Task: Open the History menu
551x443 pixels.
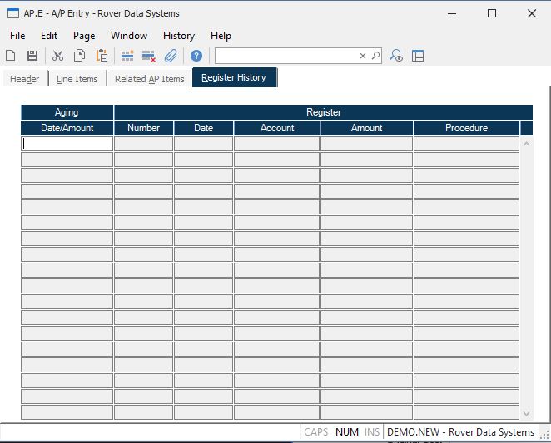Action: pyautogui.click(x=178, y=36)
